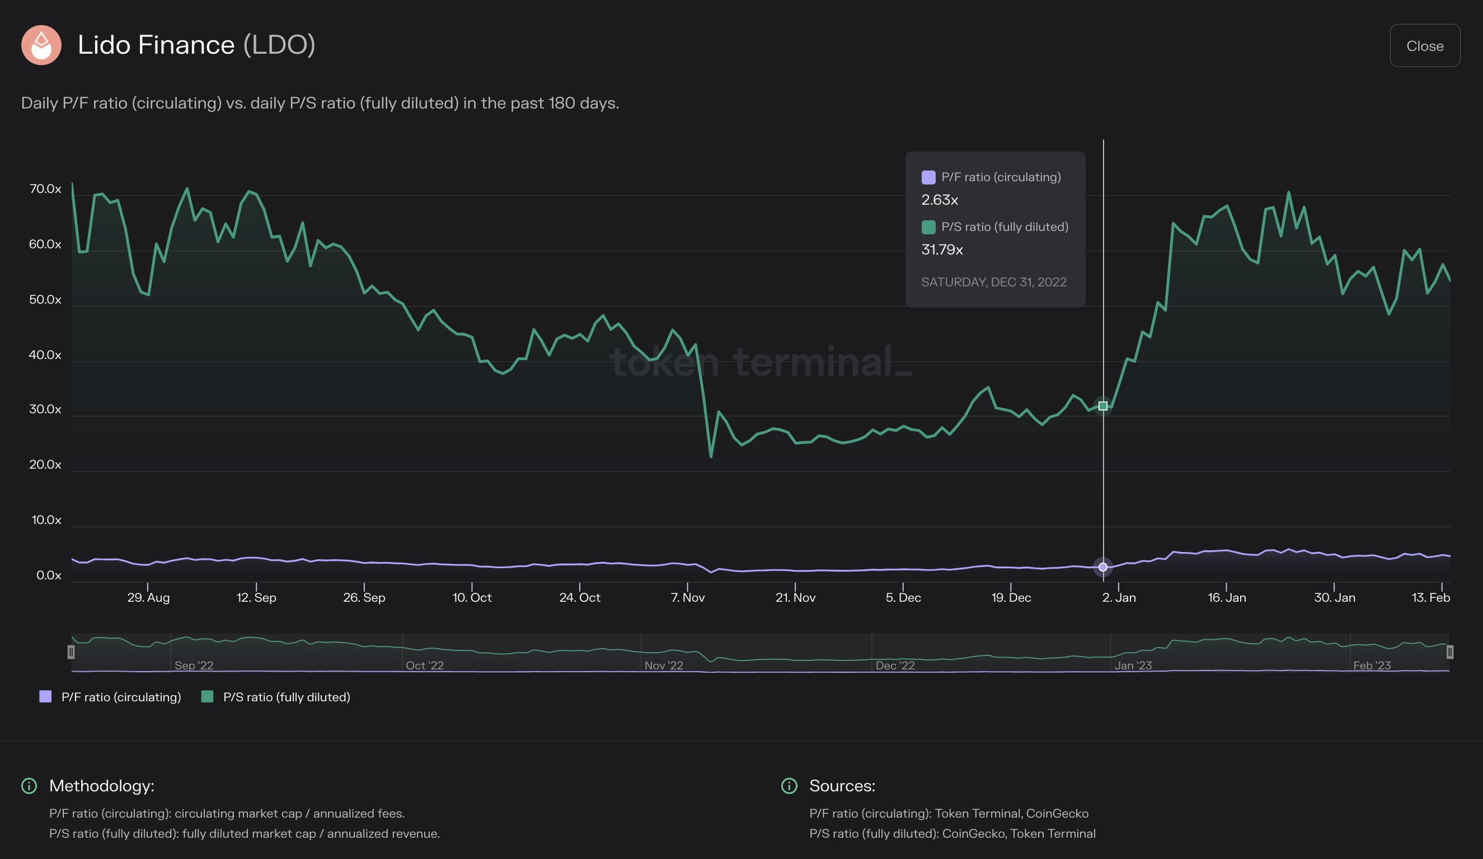Click the Lido Finance droplet logo
1483x859 pixels.
[x=41, y=45]
